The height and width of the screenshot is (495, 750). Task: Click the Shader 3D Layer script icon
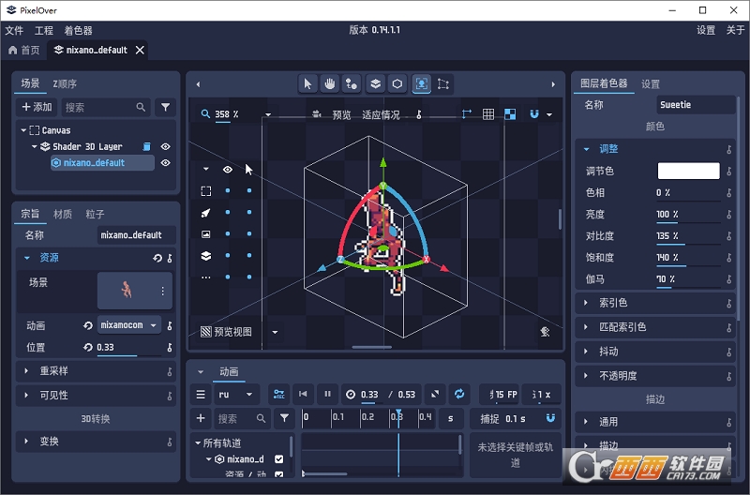pos(147,147)
